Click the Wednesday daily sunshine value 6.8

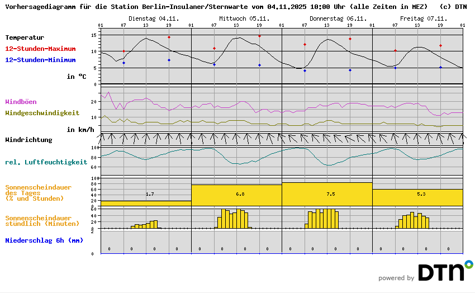pyautogui.click(x=240, y=194)
